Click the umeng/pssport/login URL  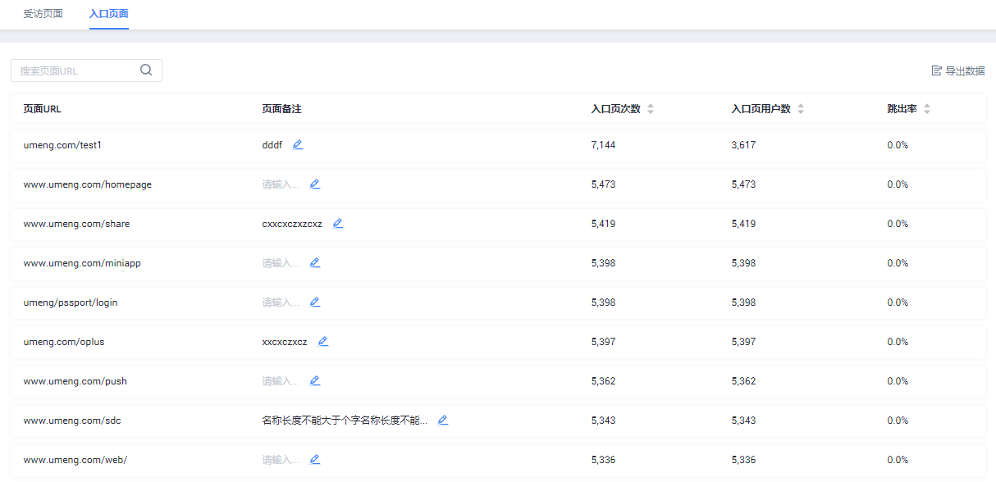(71, 302)
